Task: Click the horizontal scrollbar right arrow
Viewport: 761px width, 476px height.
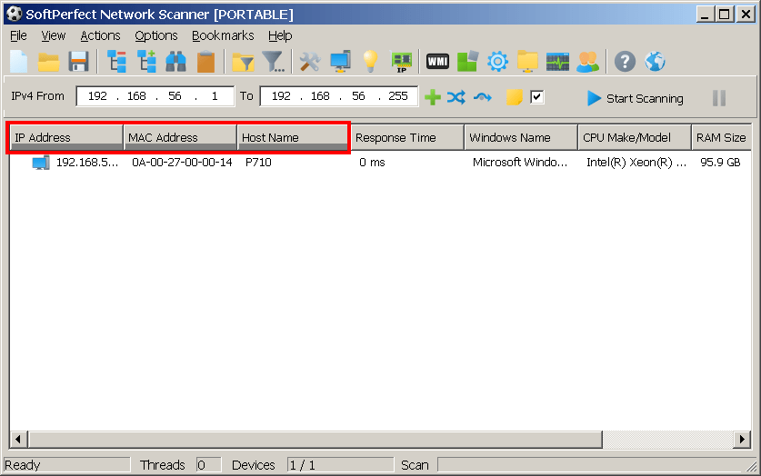Action: [x=742, y=440]
